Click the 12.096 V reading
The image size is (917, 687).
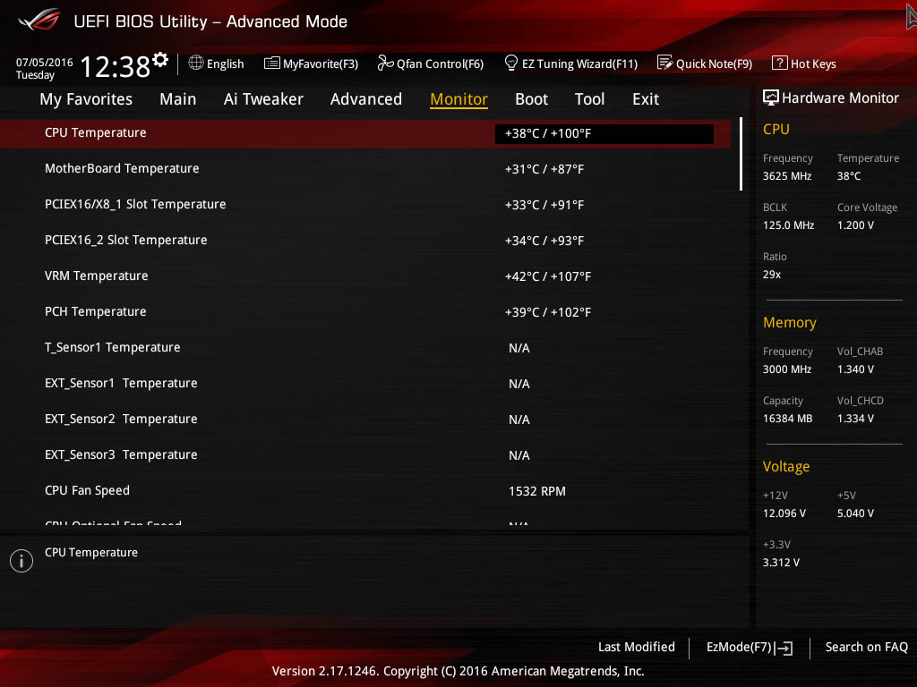784,513
